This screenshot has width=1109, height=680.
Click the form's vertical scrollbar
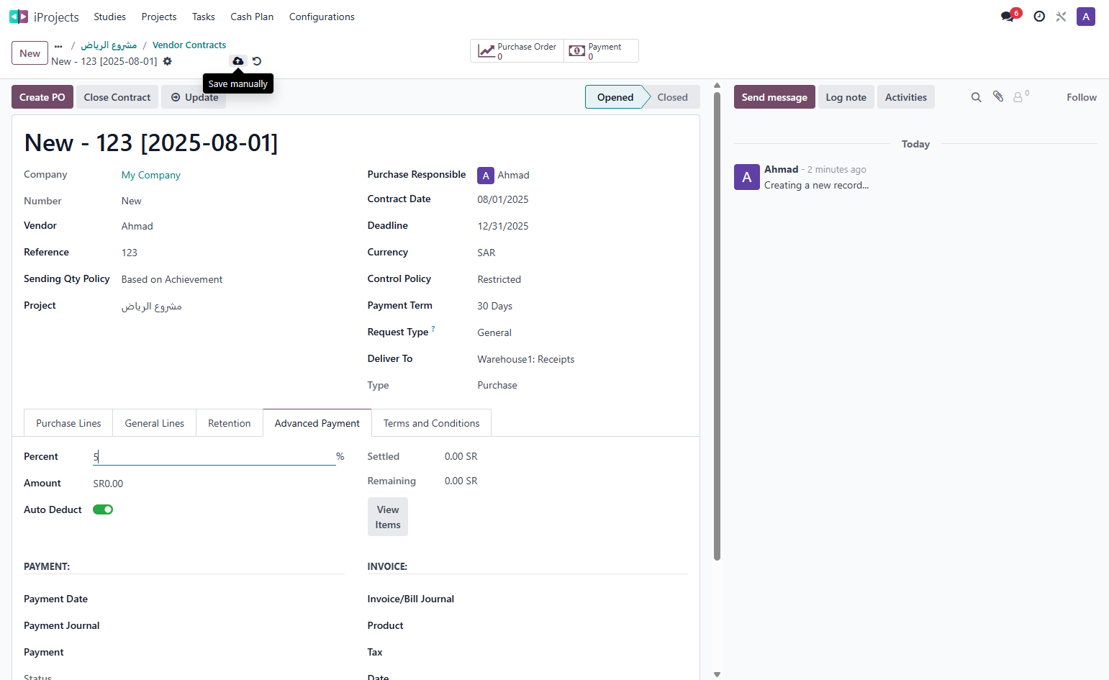click(717, 326)
